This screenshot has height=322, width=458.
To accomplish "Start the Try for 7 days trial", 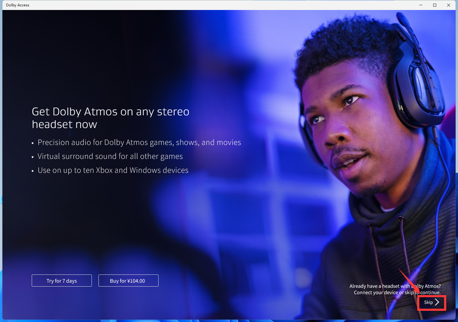I will click(62, 281).
